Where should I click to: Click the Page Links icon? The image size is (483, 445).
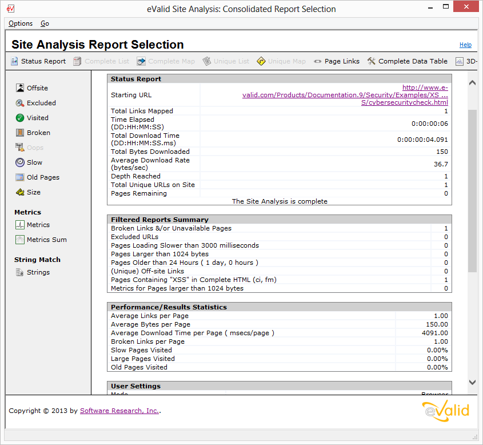click(x=317, y=61)
